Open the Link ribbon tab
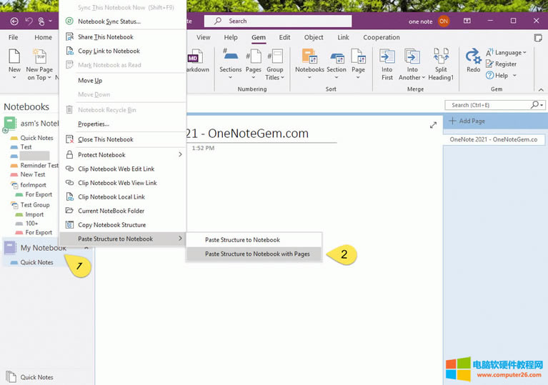Image resolution: width=548 pixels, height=385 pixels. tap(343, 37)
